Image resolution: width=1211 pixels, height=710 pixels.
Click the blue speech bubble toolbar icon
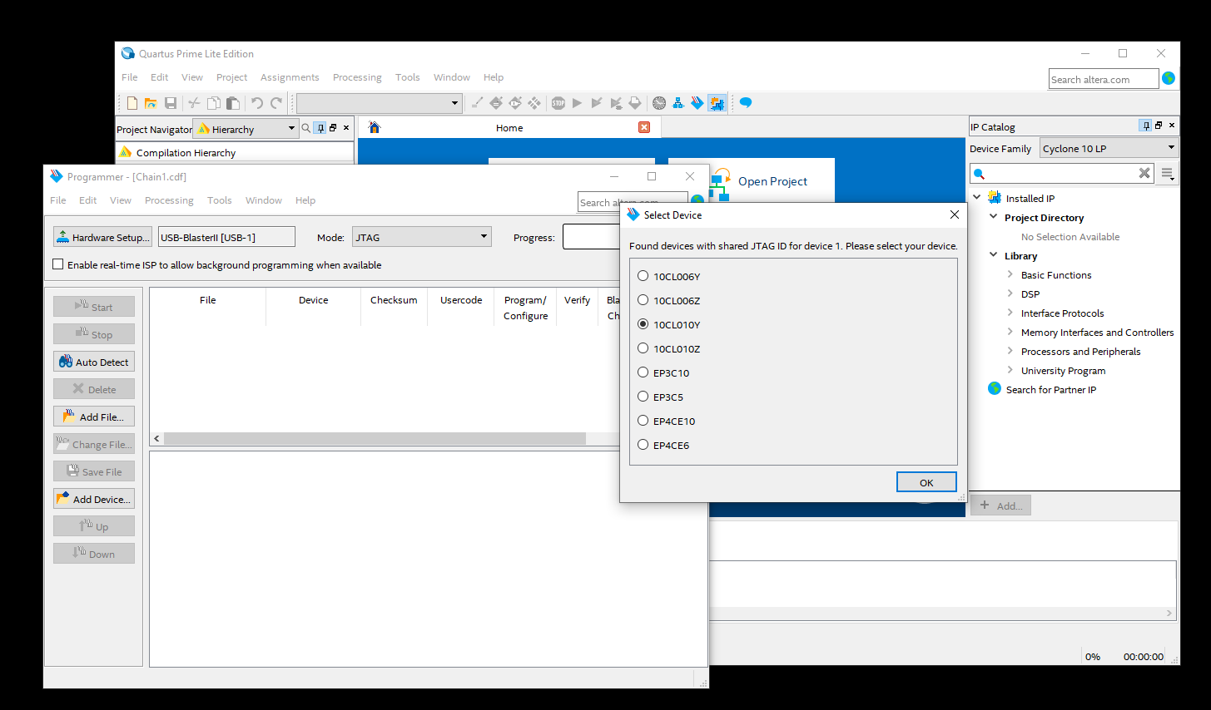tap(746, 103)
